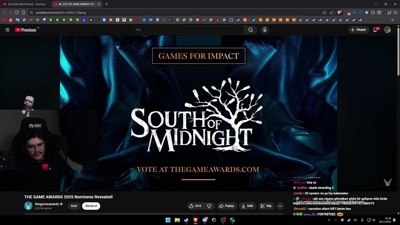Open the Twitch bookmark
This screenshot has height=225, width=400.
[x=44, y=20]
